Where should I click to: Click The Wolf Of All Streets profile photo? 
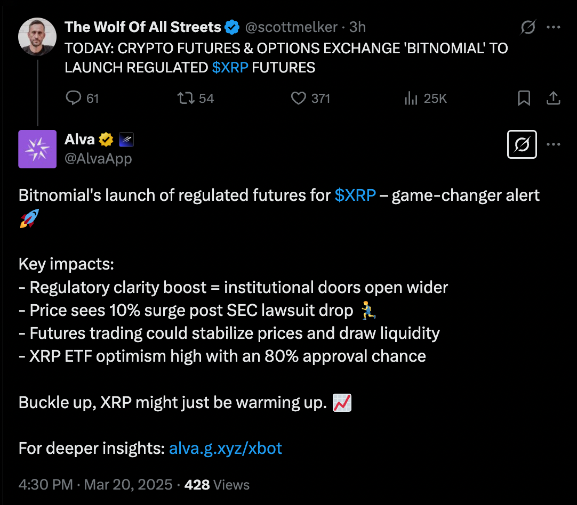(x=37, y=37)
